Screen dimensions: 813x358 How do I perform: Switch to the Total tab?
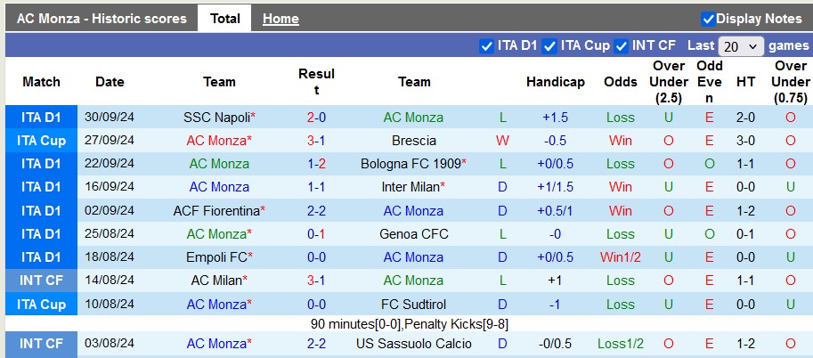click(225, 19)
